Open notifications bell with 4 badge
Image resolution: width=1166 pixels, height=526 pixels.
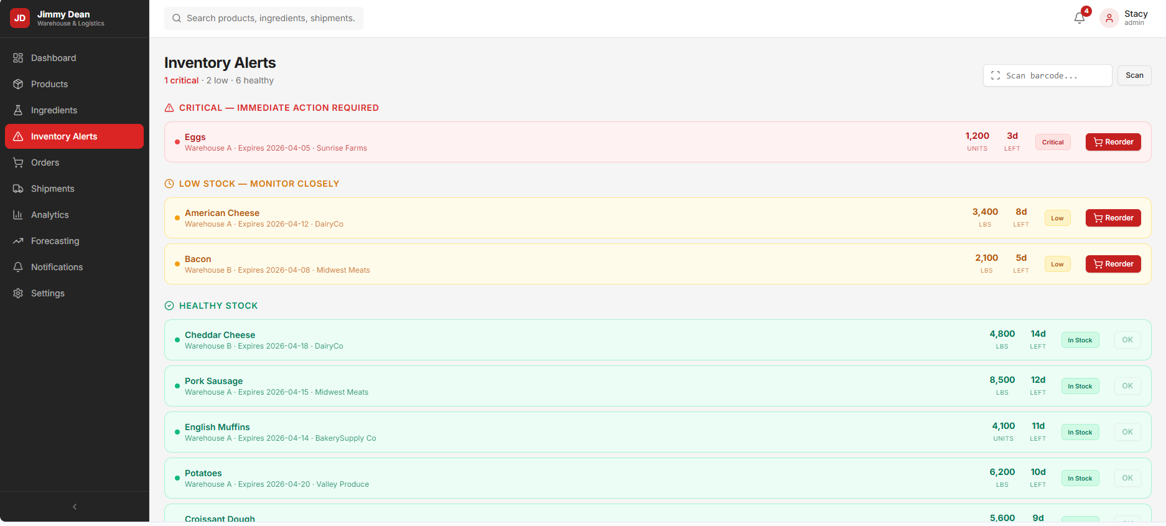1080,17
